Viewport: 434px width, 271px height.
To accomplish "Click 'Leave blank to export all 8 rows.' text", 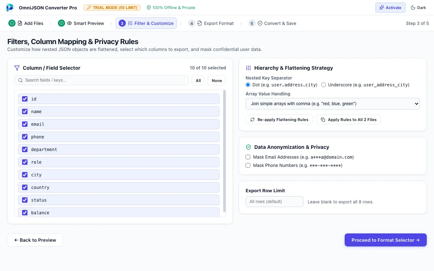I will (341, 202).
